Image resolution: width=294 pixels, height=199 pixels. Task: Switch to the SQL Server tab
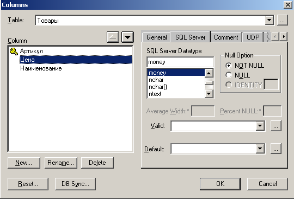[191, 37]
